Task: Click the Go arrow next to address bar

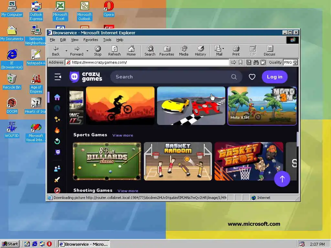Action: [x=233, y=62]
